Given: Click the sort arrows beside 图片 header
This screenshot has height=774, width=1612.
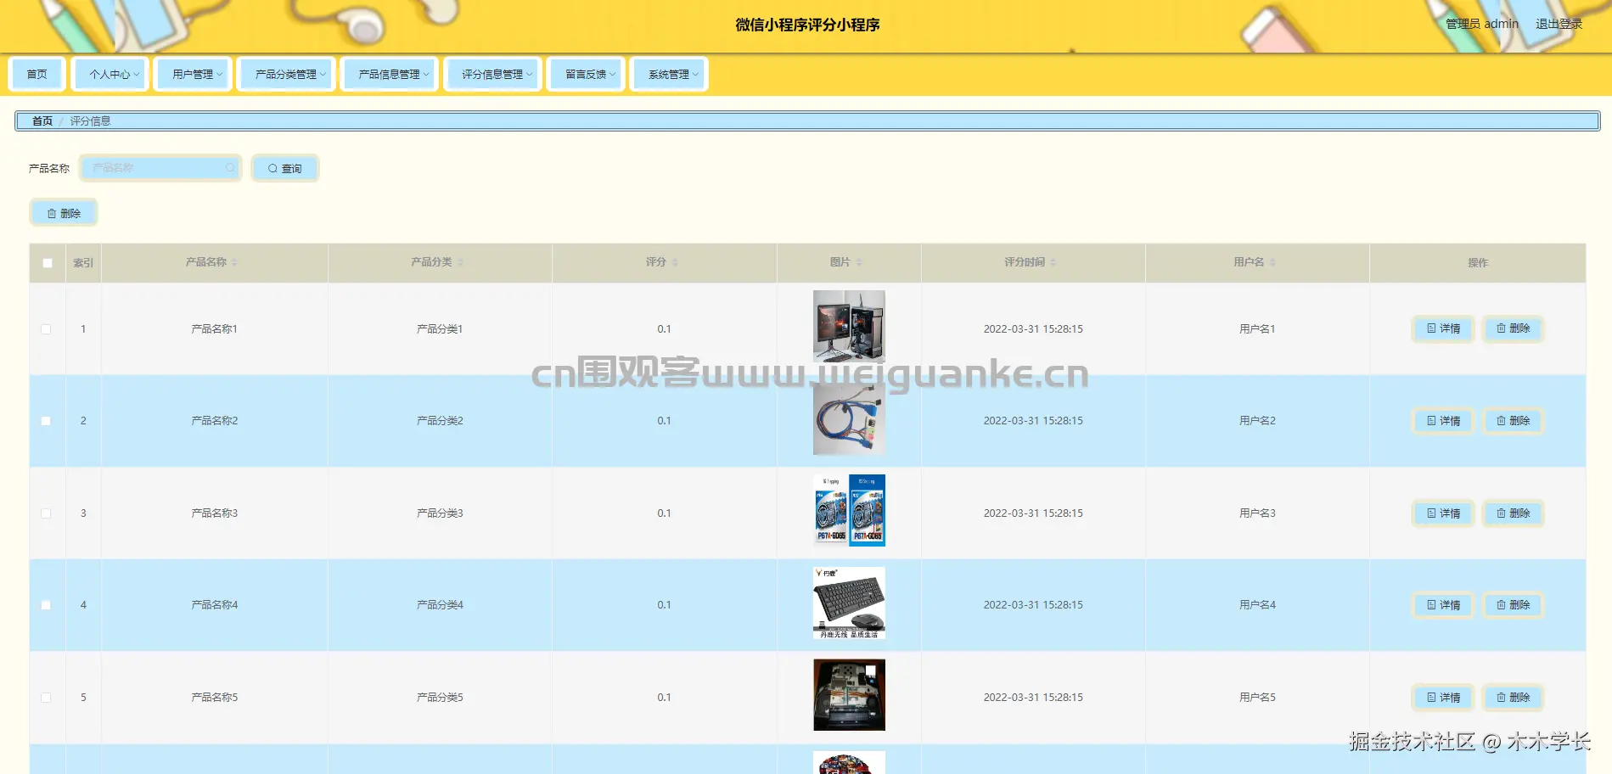Looking at the screenshot, I should 859,262.
